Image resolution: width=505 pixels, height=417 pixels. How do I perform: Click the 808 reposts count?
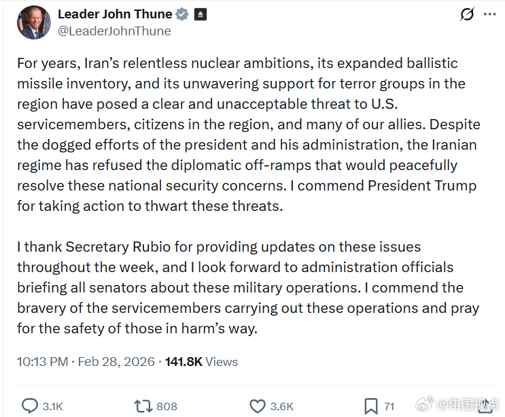[x=167, y=407]
